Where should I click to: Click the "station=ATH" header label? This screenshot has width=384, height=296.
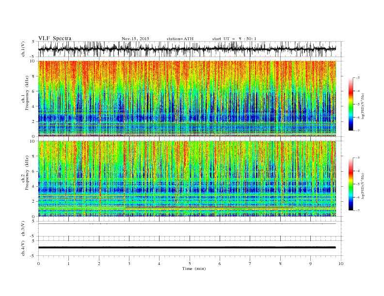point(180,39)
